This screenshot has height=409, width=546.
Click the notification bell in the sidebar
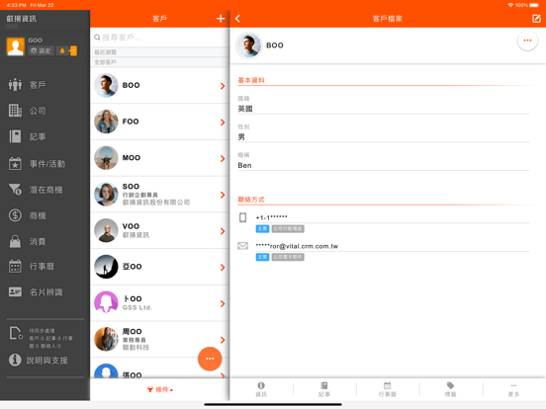[62, 50]
